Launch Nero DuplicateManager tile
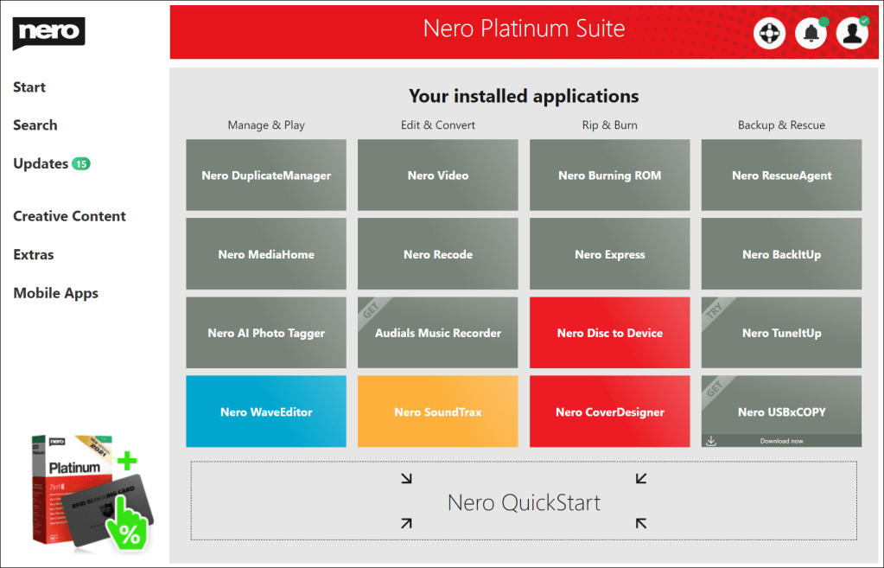Screen dimensions: 884x568 (x=266, y=176)
